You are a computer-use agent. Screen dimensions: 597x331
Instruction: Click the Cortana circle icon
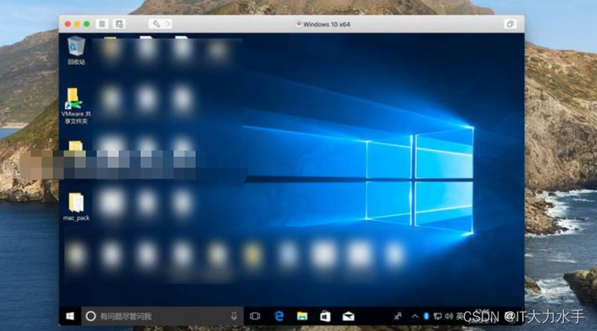coord(91,316)
